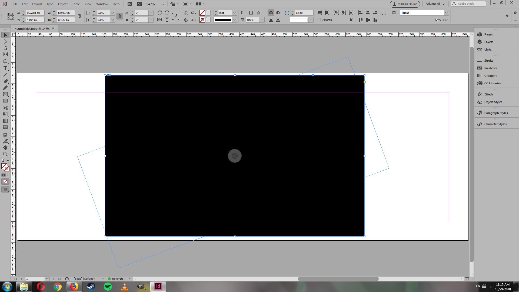
Task: Open the Pages panel
Action: point(488,34)
